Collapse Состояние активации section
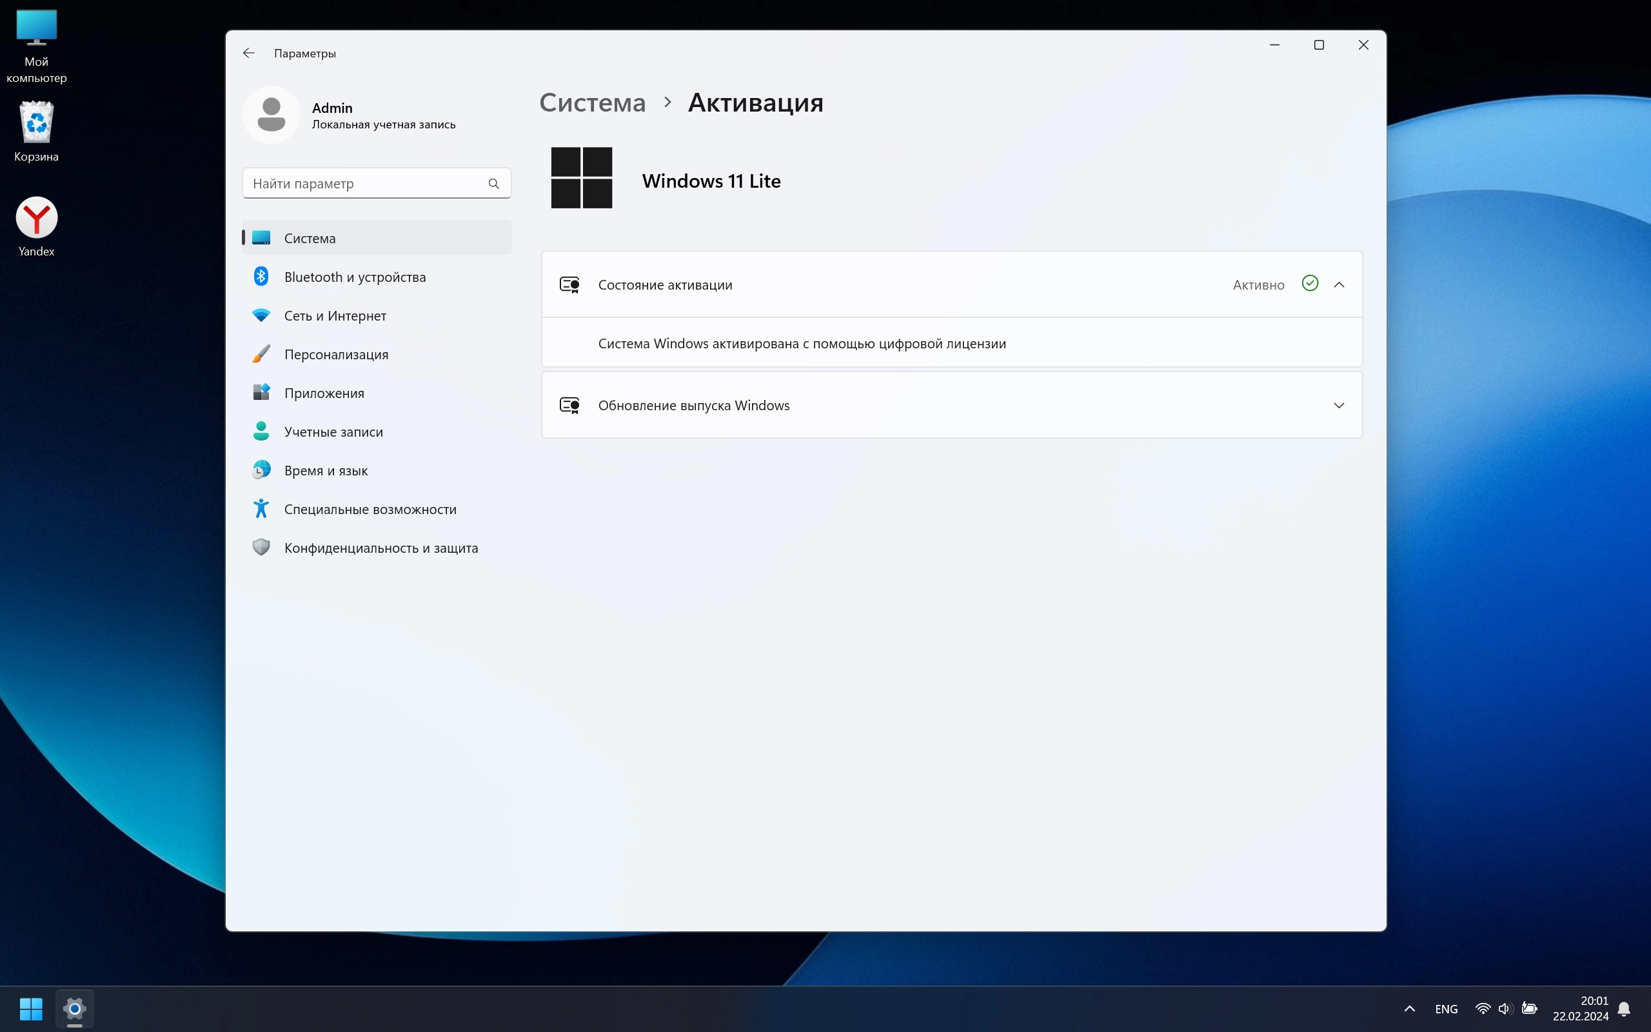This screenshot has width=1651, height=1032. point(1339,284)
